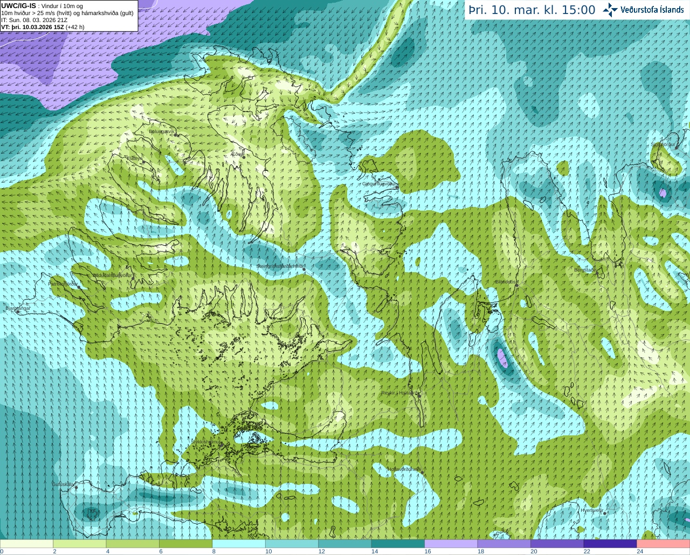Click the Veðurstofa Íslands name text

[652, 10]
